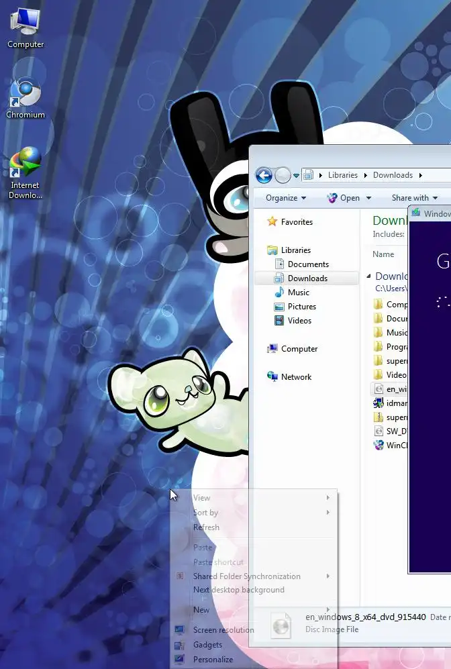Screen dimensions: 451x669
Task: Select Downloads library in navigation pane
Action: coord(307,278)
